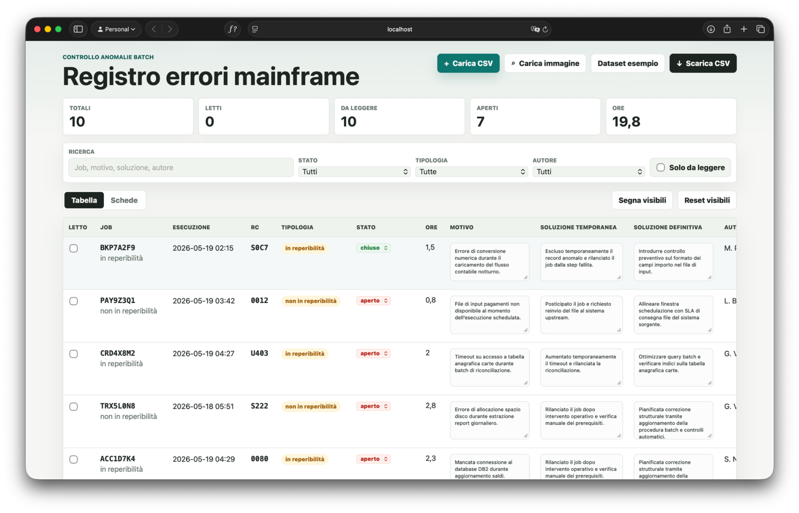
Task: Toggle the Safari sidebar icon
Action: point(78,29)
